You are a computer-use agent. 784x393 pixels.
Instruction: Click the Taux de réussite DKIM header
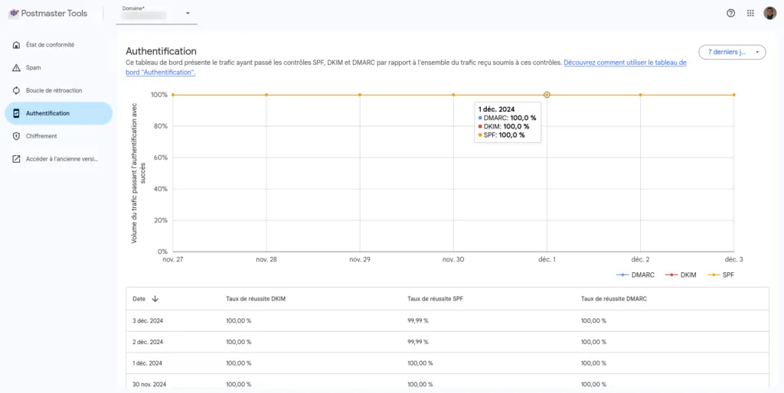coord(256,299)
